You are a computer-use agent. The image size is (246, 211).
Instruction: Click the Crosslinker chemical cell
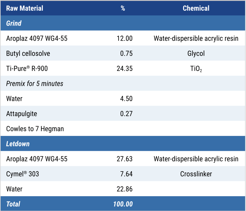point(196,174)
